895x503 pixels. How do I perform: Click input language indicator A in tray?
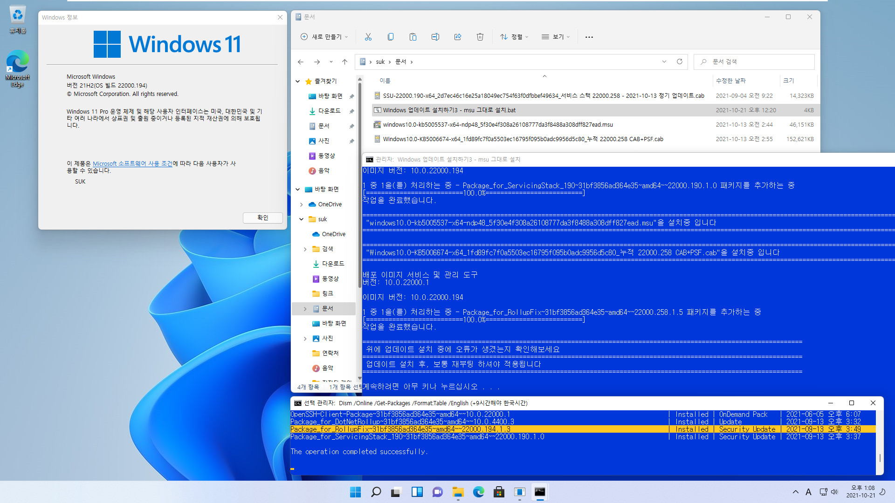[808, 492]
